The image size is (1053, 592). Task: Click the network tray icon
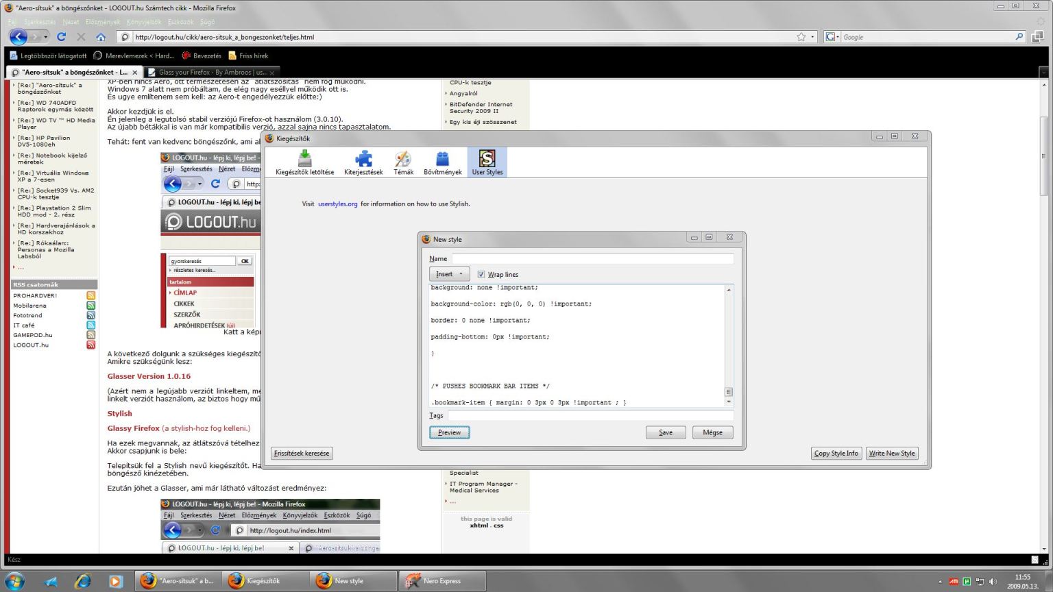pyautogui.click(x=980, y=582)
